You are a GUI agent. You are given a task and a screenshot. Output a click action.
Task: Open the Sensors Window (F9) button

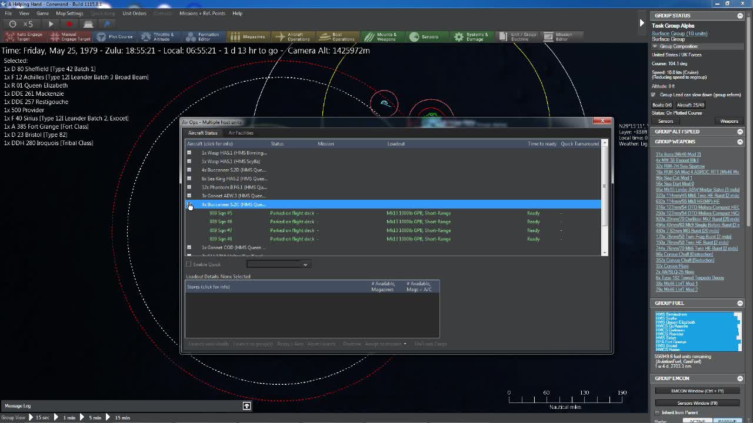click(x=697, y=403)
